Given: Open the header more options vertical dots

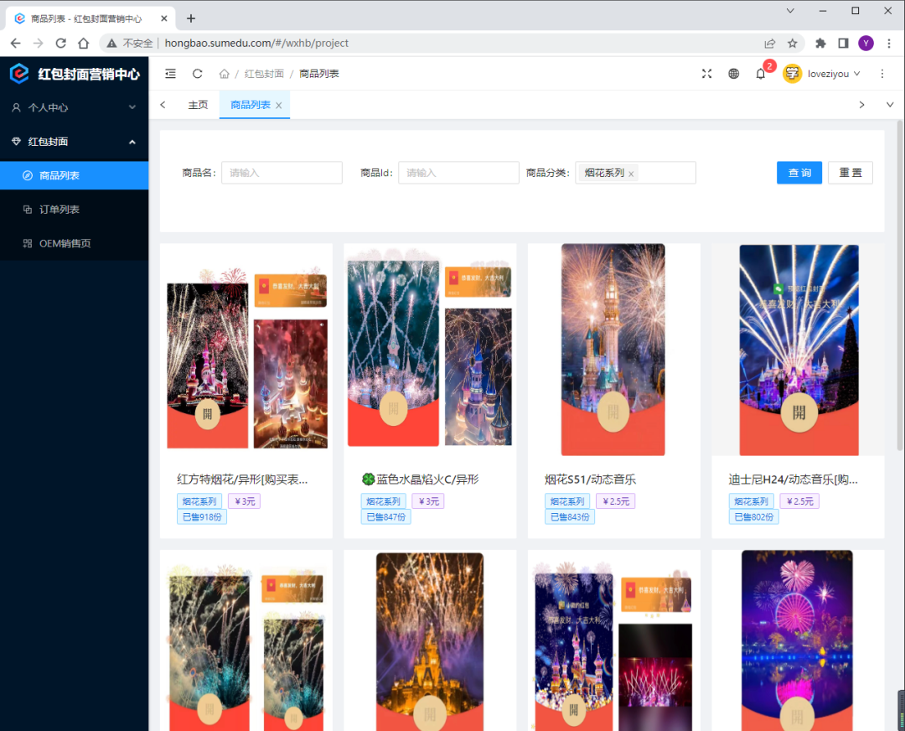Looking at the screenshot, I should [x=882, y=74].
